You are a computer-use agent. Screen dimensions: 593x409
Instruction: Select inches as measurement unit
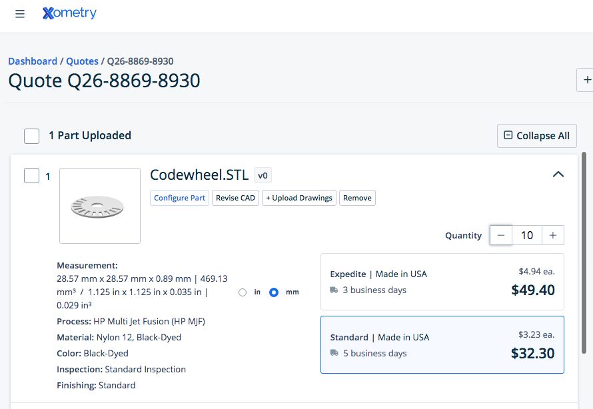click(x=243, y=292)
